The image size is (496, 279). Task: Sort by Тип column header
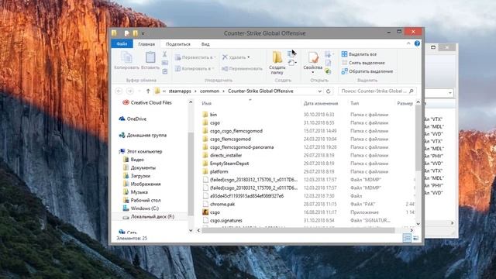355,103
